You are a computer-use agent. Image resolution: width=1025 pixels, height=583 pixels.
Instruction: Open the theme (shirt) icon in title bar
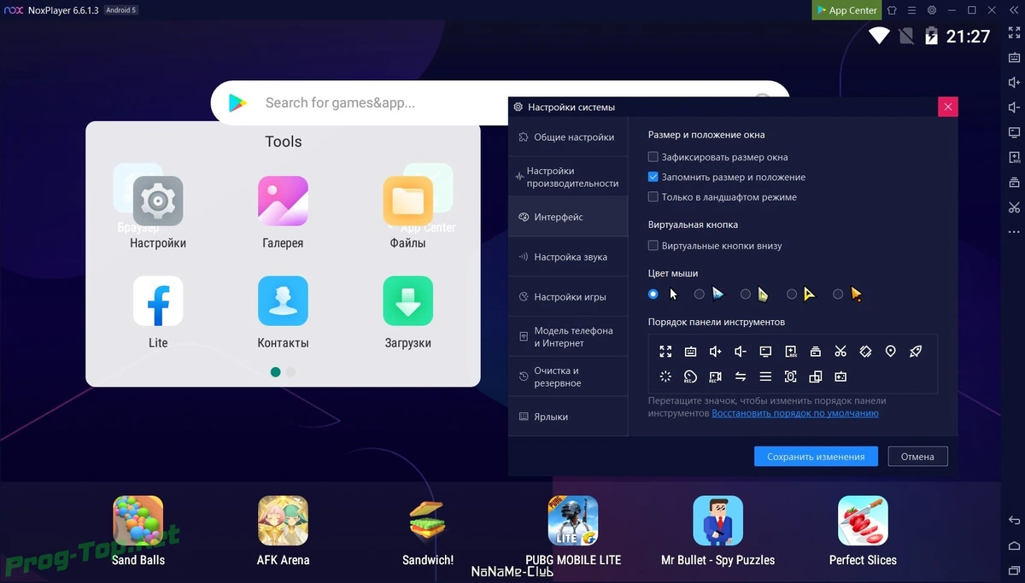pos(892,10)
